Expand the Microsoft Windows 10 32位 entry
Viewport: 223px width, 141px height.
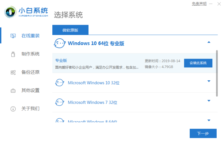[209, 81]
